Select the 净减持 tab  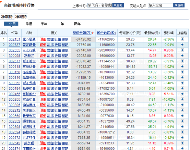pyautogui.click(x=21, y=16)
